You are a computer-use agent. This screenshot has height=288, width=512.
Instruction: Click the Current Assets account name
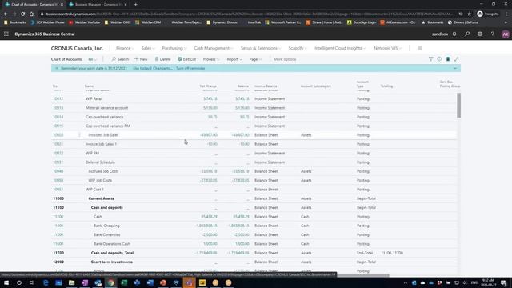(102, 198)
